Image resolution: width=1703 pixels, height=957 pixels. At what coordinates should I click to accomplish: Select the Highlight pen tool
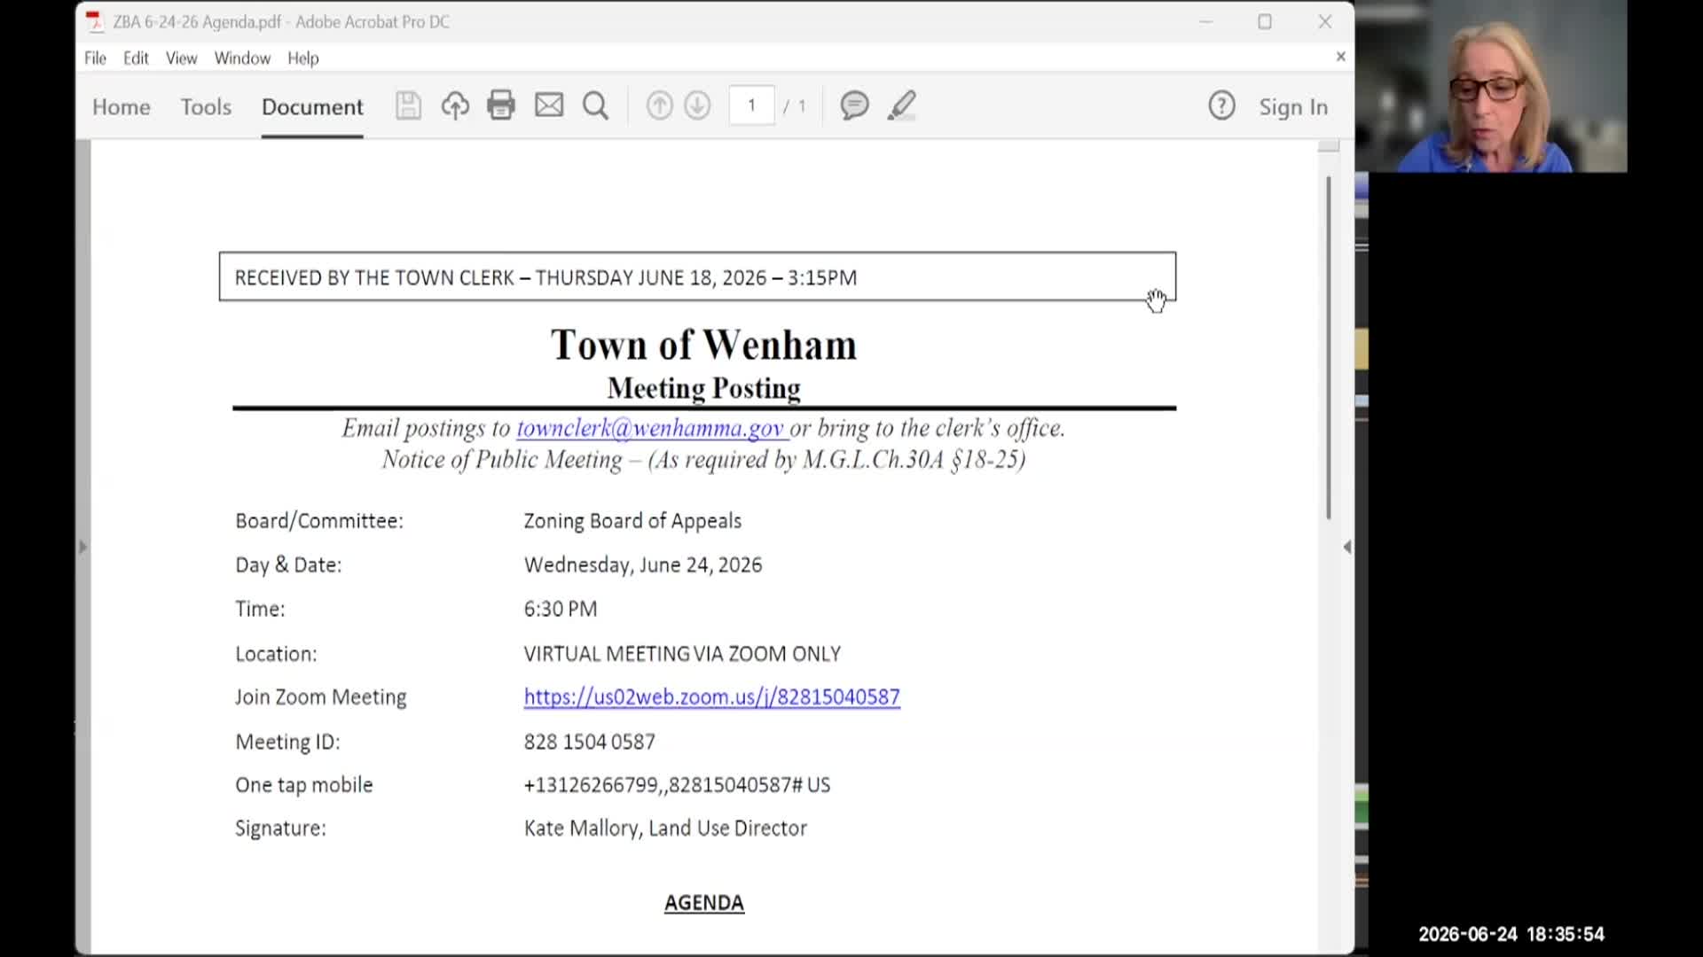[x=902, y=105]
